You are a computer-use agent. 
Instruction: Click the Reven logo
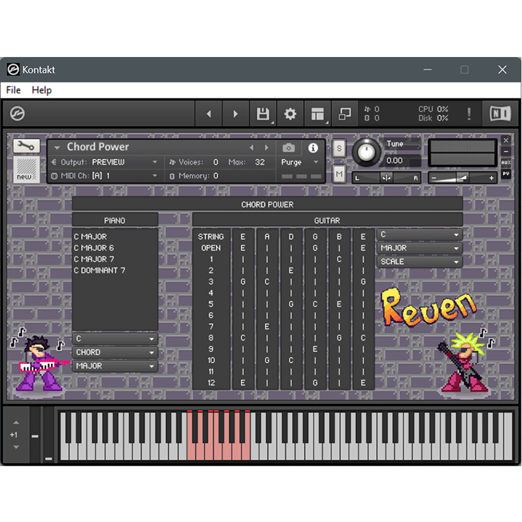point(430,307)
